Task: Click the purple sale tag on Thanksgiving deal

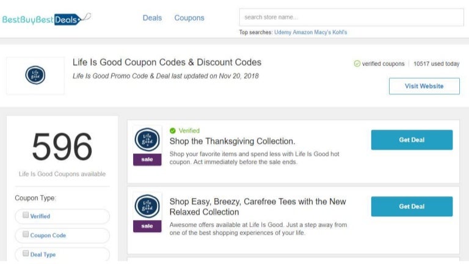Action: pos(147,159)
